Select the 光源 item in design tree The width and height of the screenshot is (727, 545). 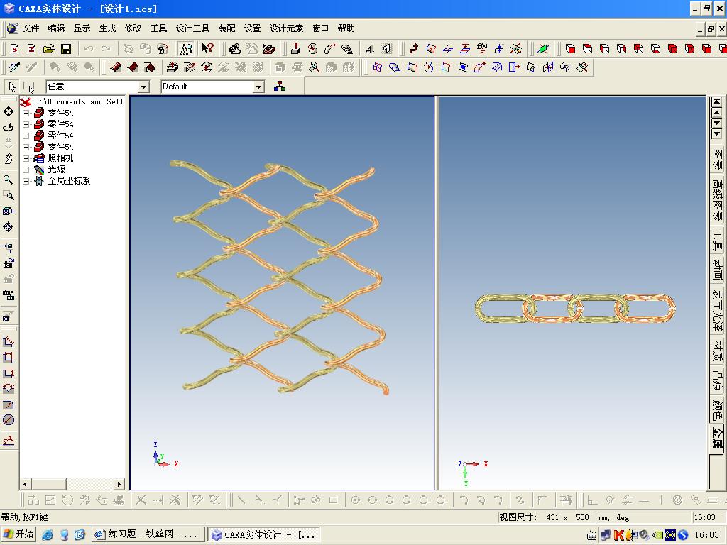[57, 170]
